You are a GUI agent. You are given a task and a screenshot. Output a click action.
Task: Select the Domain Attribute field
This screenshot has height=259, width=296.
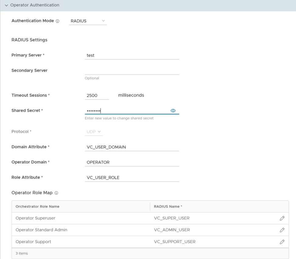132,147
